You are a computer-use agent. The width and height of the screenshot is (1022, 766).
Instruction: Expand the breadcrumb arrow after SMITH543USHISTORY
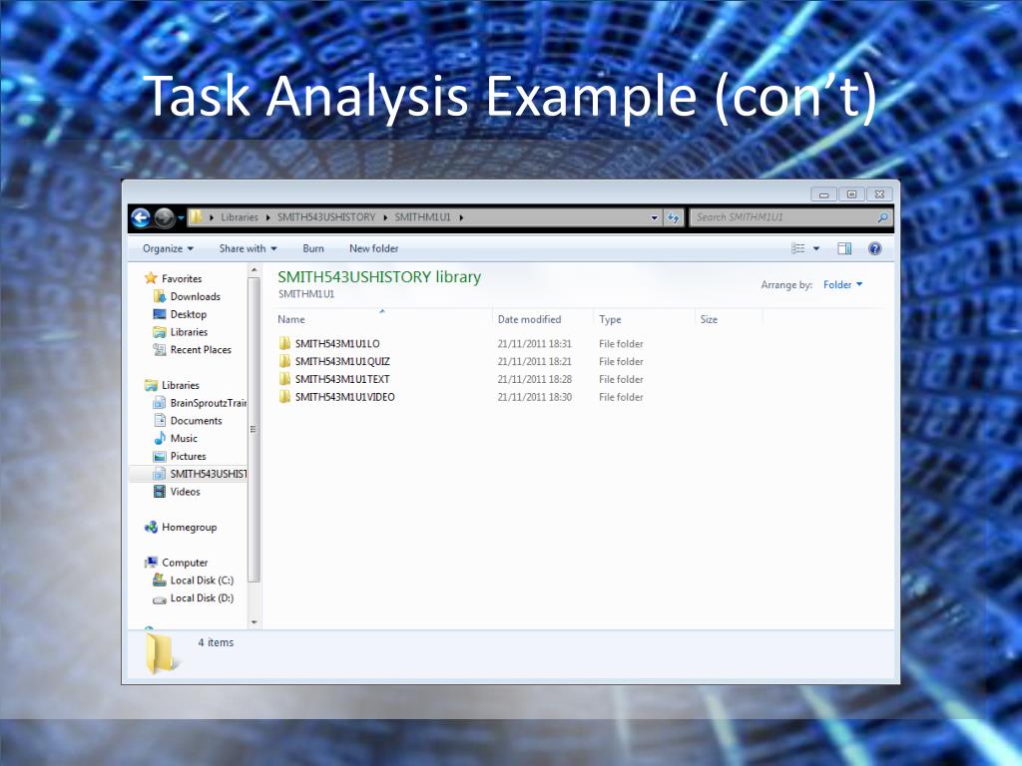pyautogui.click(x=385, y=217)
